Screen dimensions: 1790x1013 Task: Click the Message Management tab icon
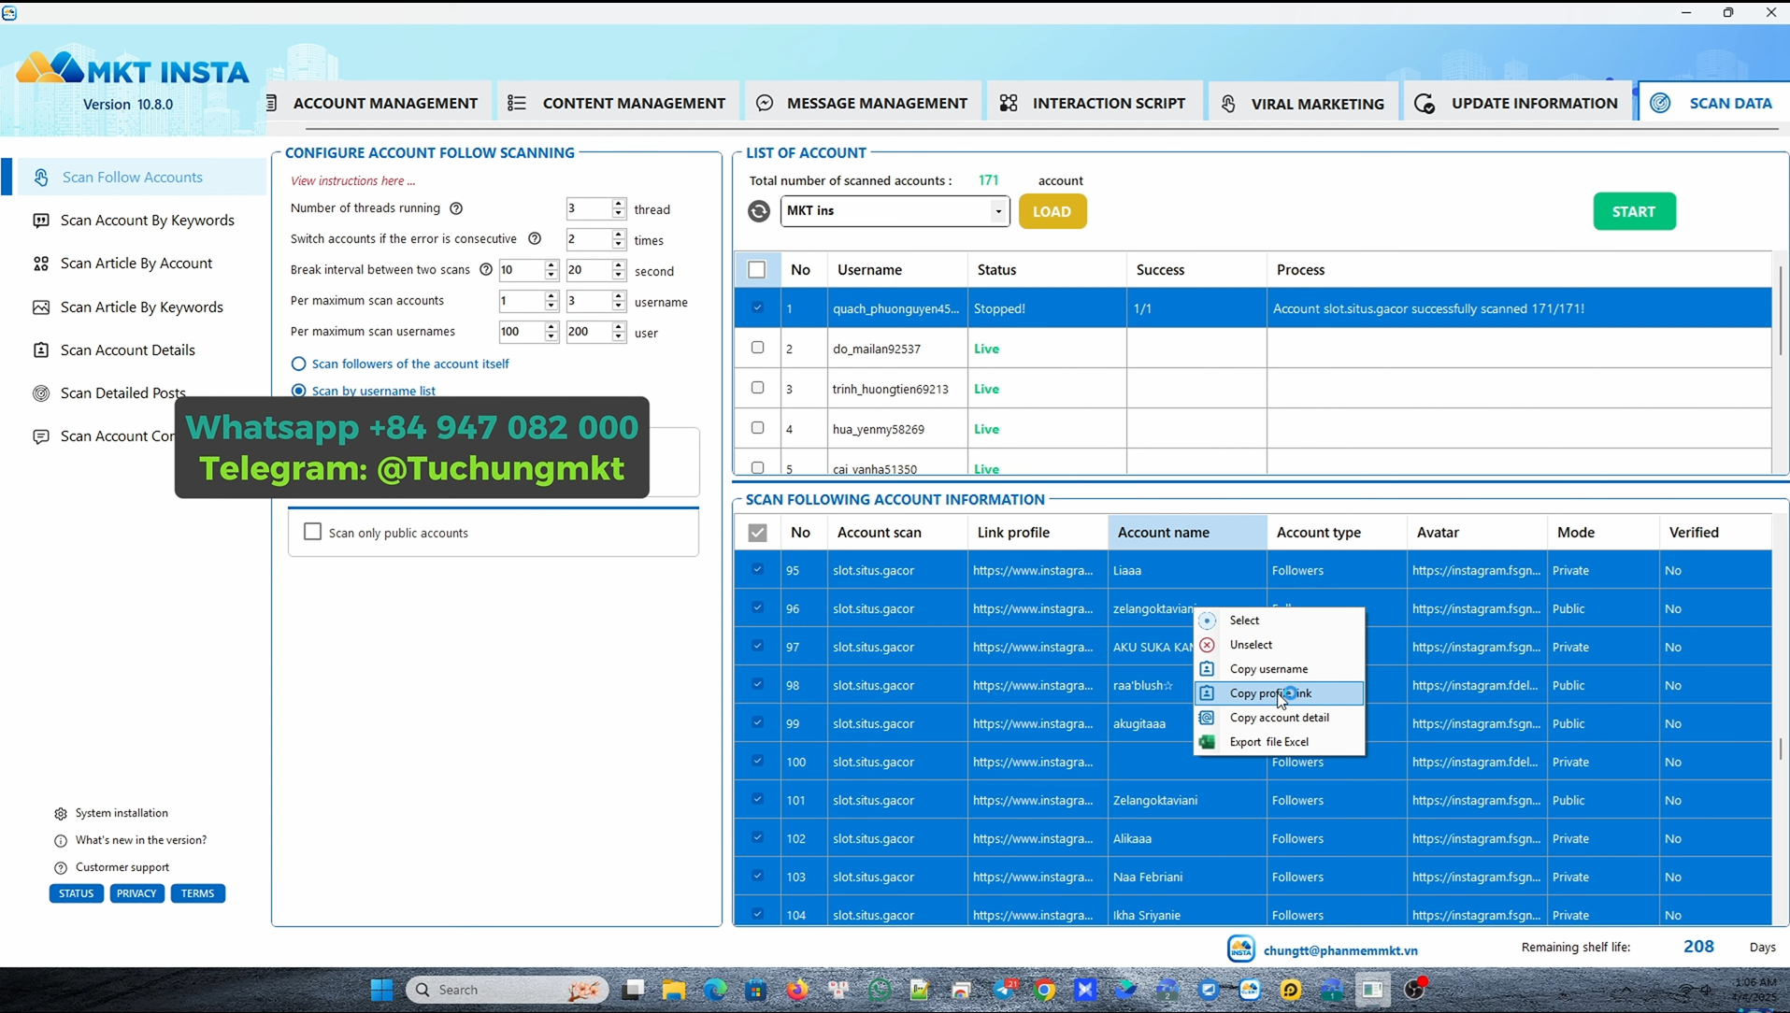click(765, 104)
